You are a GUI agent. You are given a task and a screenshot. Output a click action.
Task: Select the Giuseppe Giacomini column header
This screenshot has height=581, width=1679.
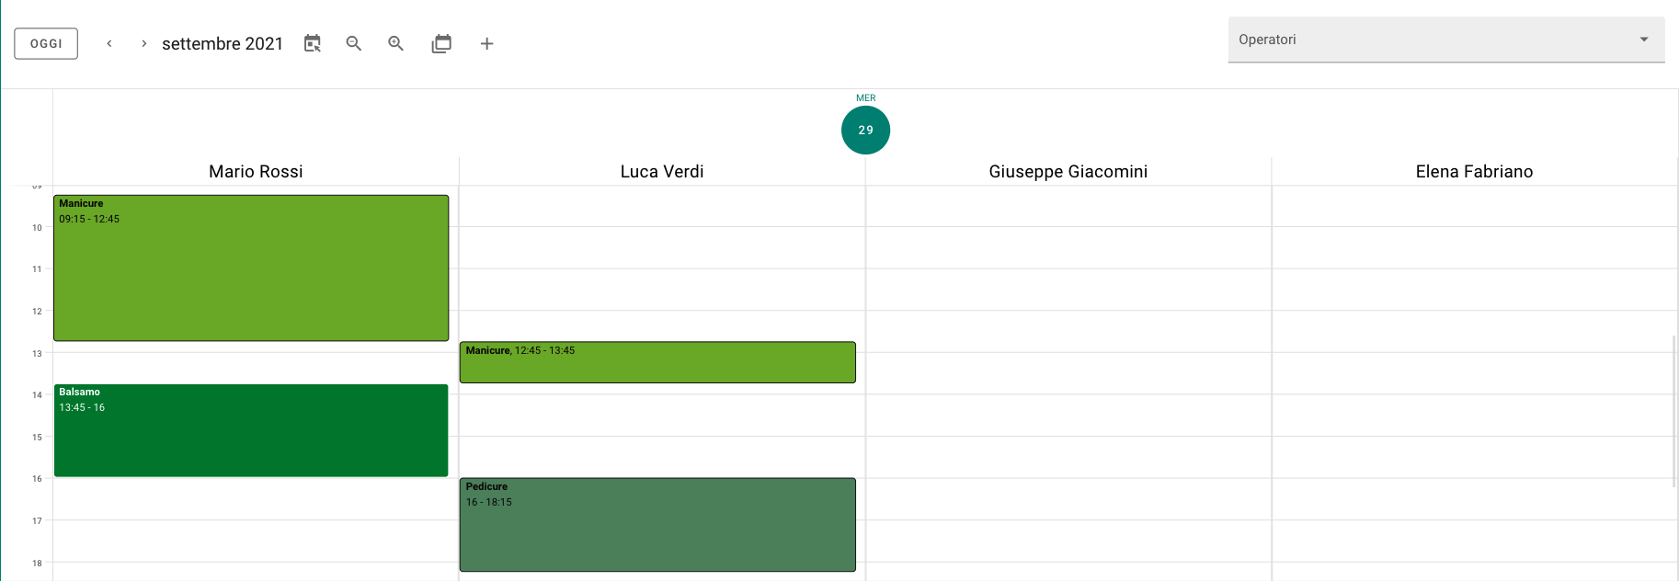coord(1068,171)
